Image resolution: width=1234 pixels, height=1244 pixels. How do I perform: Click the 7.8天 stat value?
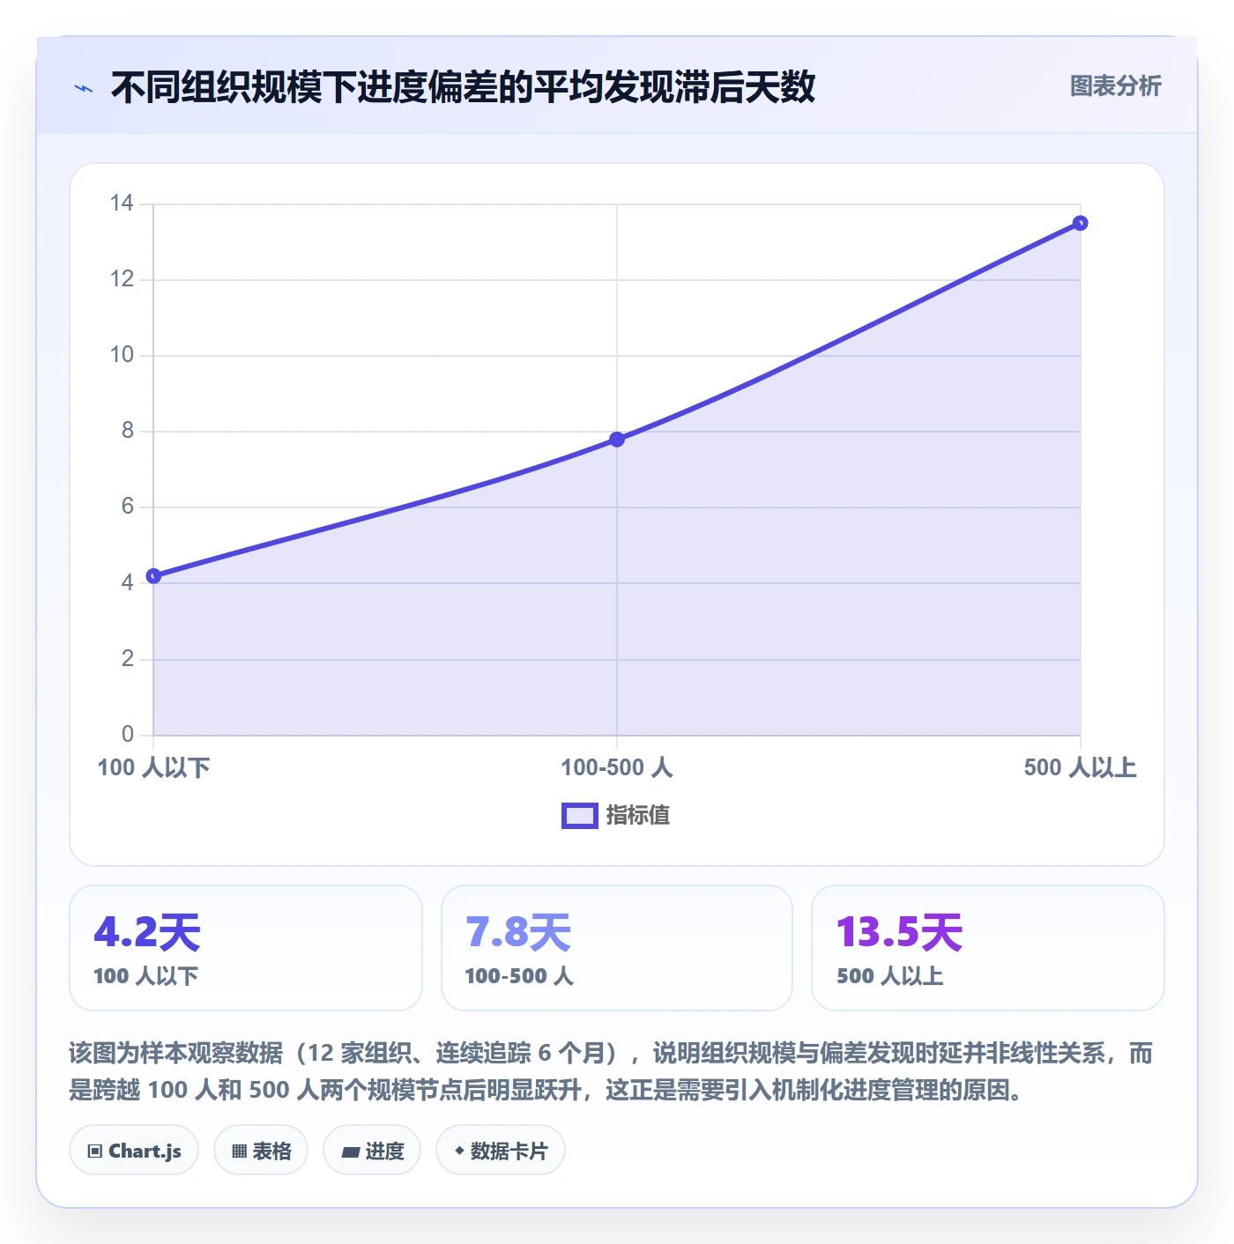(x=518, y=932)
